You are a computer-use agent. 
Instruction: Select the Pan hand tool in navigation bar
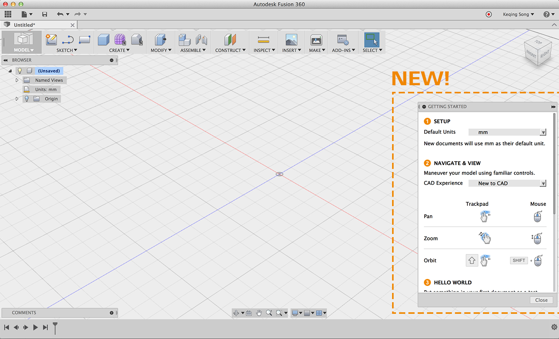tap(259, 313)
